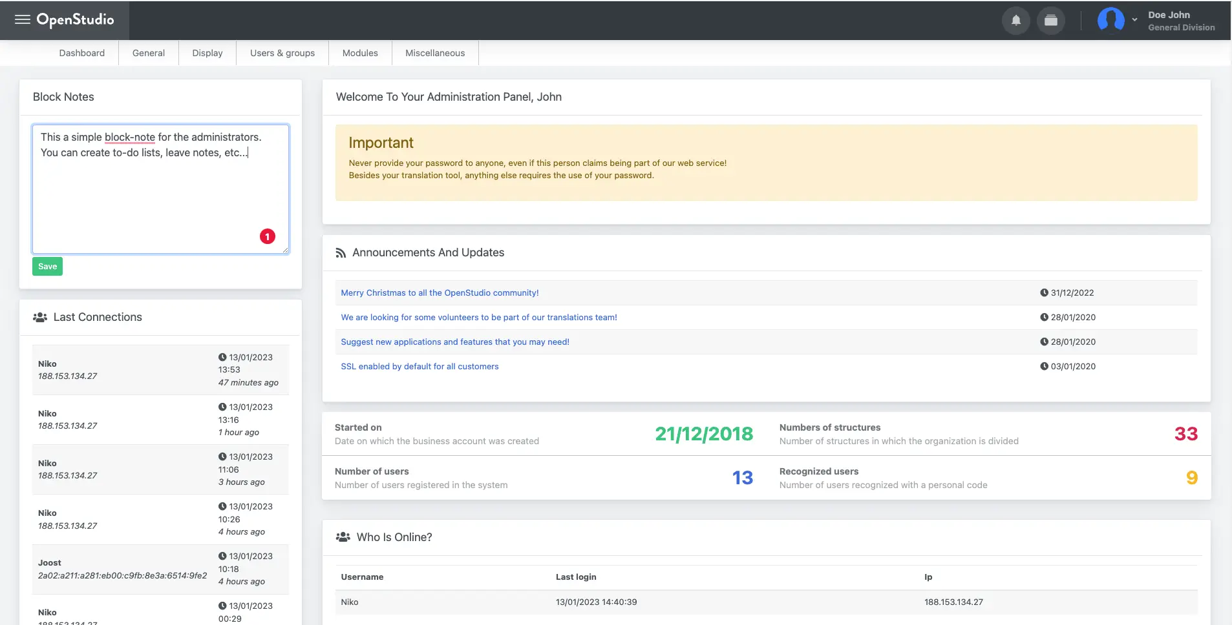This screenshot has height=625, width=1232.
Task: Click the RSS icon beside Announcements And Updates
Action: point(341,253)
